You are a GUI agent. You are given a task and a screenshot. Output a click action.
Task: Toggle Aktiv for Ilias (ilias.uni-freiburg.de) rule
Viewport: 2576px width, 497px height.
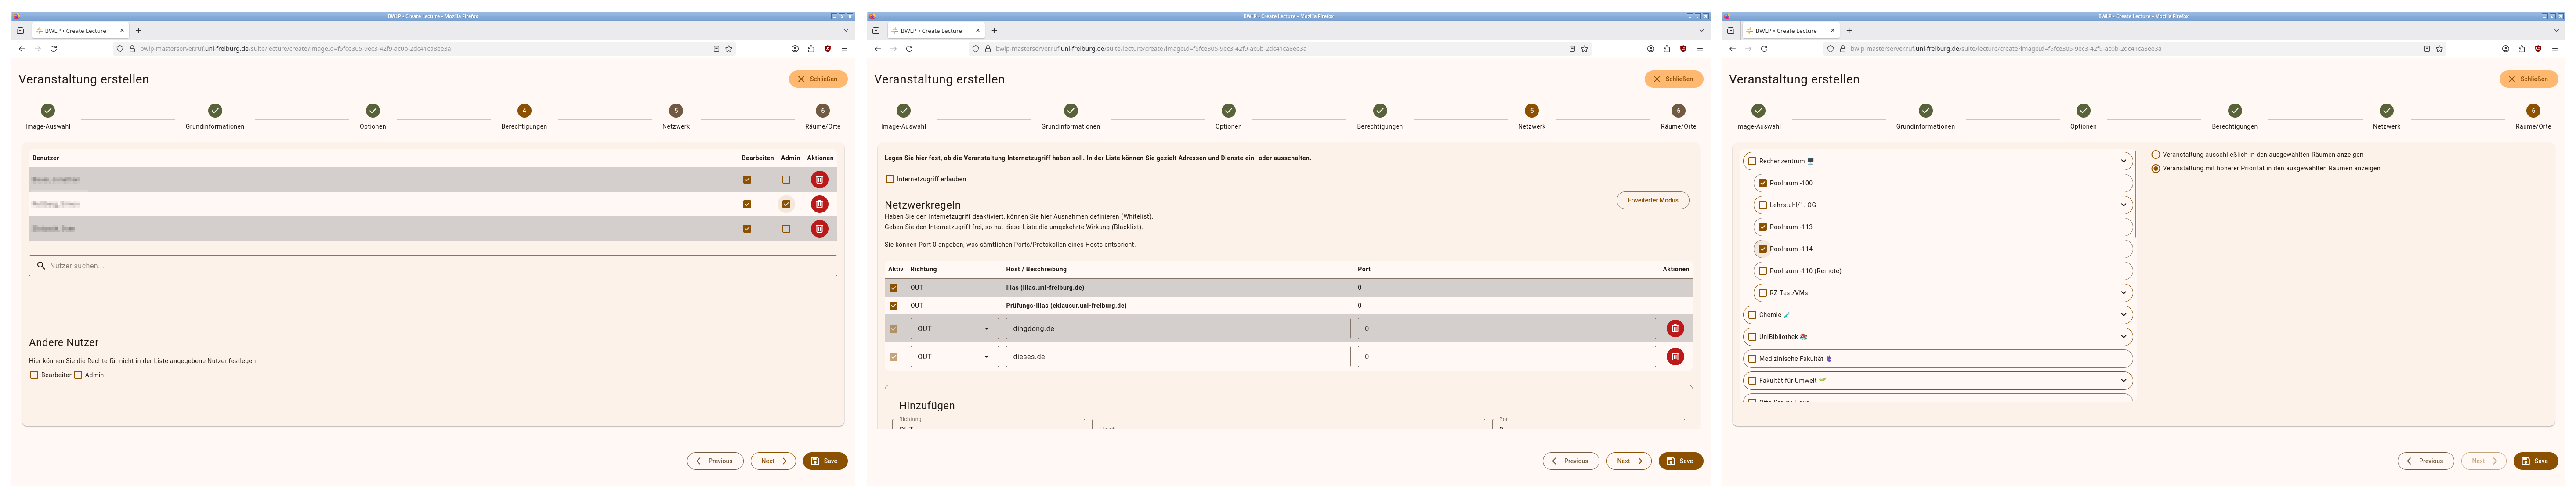click(894, 288)
